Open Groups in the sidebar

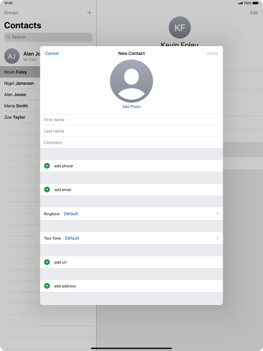click(x=11, y=13)
